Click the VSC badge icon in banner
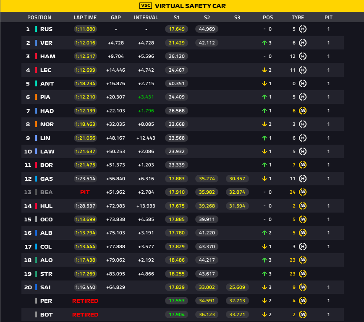This screenshot has width=364, height=322. point(146,5)
